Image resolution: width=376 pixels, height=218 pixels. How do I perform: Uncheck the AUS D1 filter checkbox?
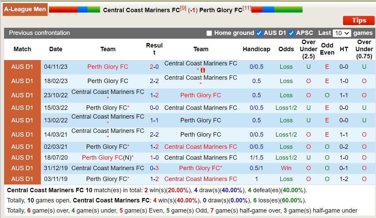259,33
